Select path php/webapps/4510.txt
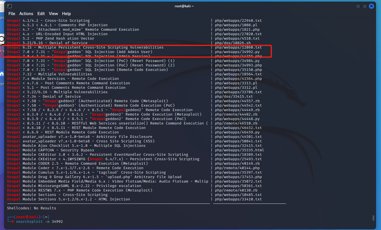The width and height of the screenshot is (381, 230). [237, 39]
